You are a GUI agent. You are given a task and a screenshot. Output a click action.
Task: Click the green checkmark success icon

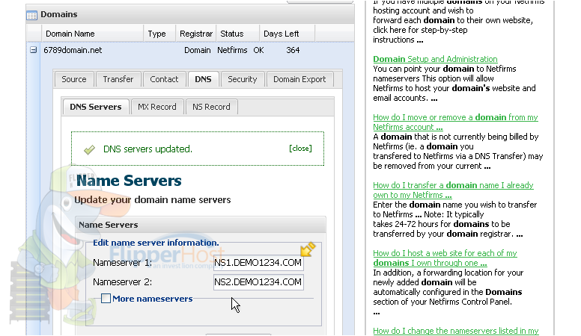pos(89,149)
